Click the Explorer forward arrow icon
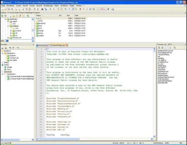The height and width of the screenshot is (145, 187). [6, 16]
